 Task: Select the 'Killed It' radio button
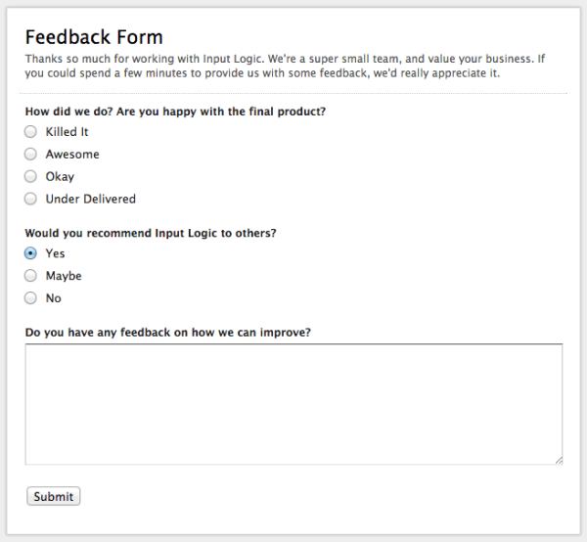pos(30,132)
